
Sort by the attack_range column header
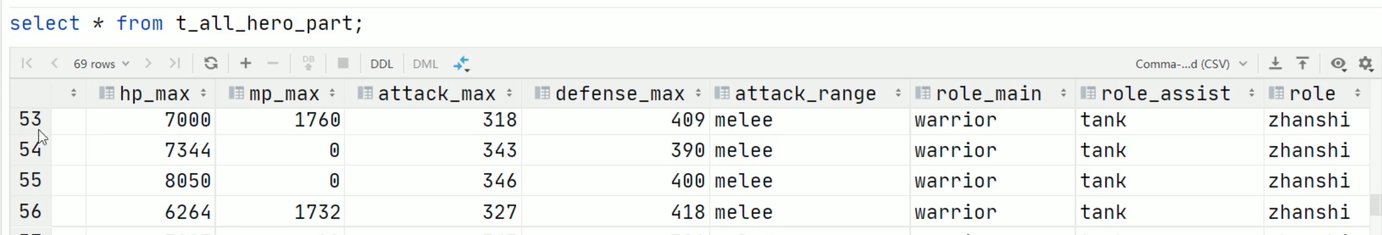coord(805,93)
